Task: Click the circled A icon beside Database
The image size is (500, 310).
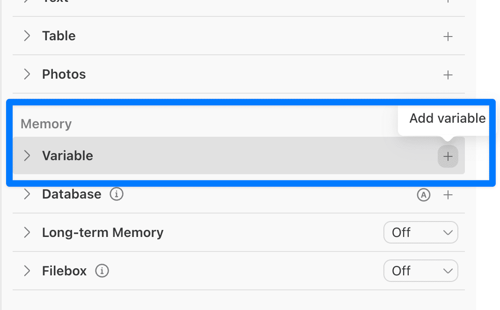Action: (423, 195)
